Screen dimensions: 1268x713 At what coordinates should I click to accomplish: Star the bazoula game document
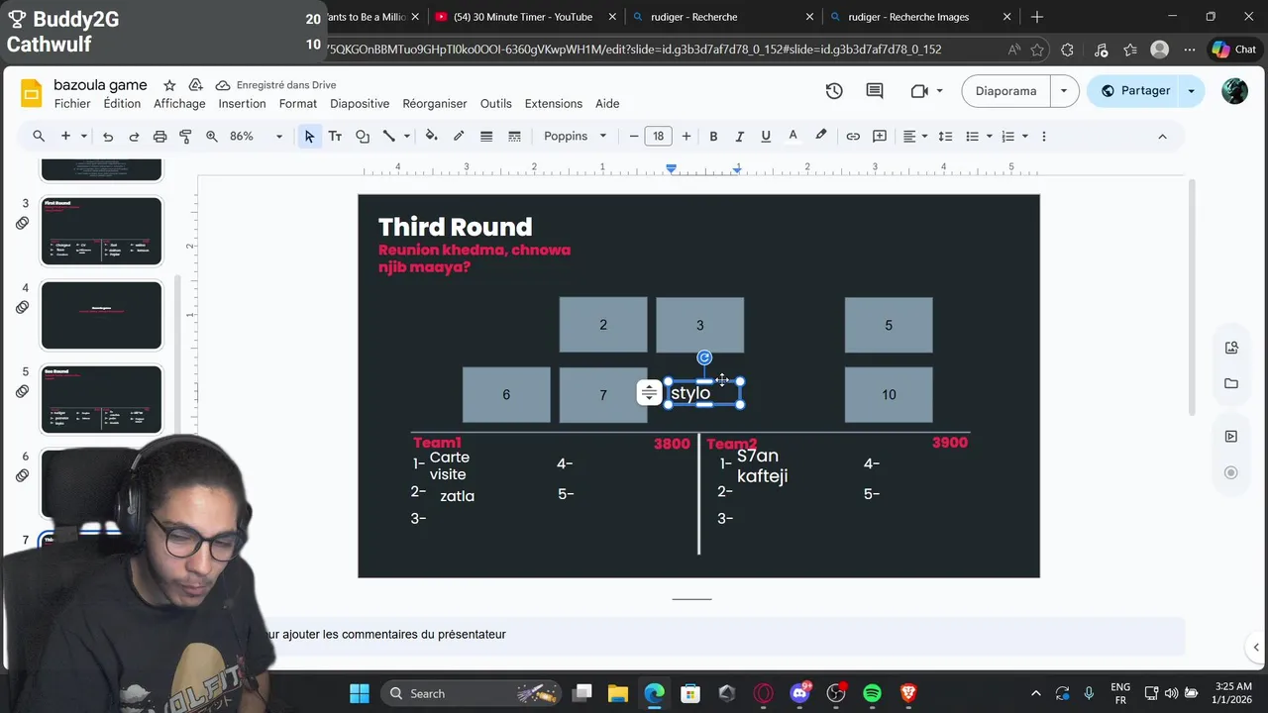[x=169, y=85]
